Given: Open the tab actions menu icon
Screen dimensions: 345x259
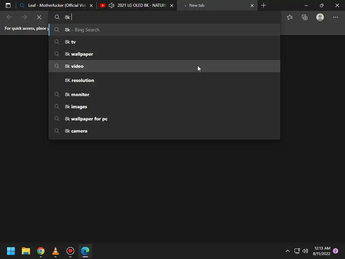Looking at the screenshot, I should point(8,5).
